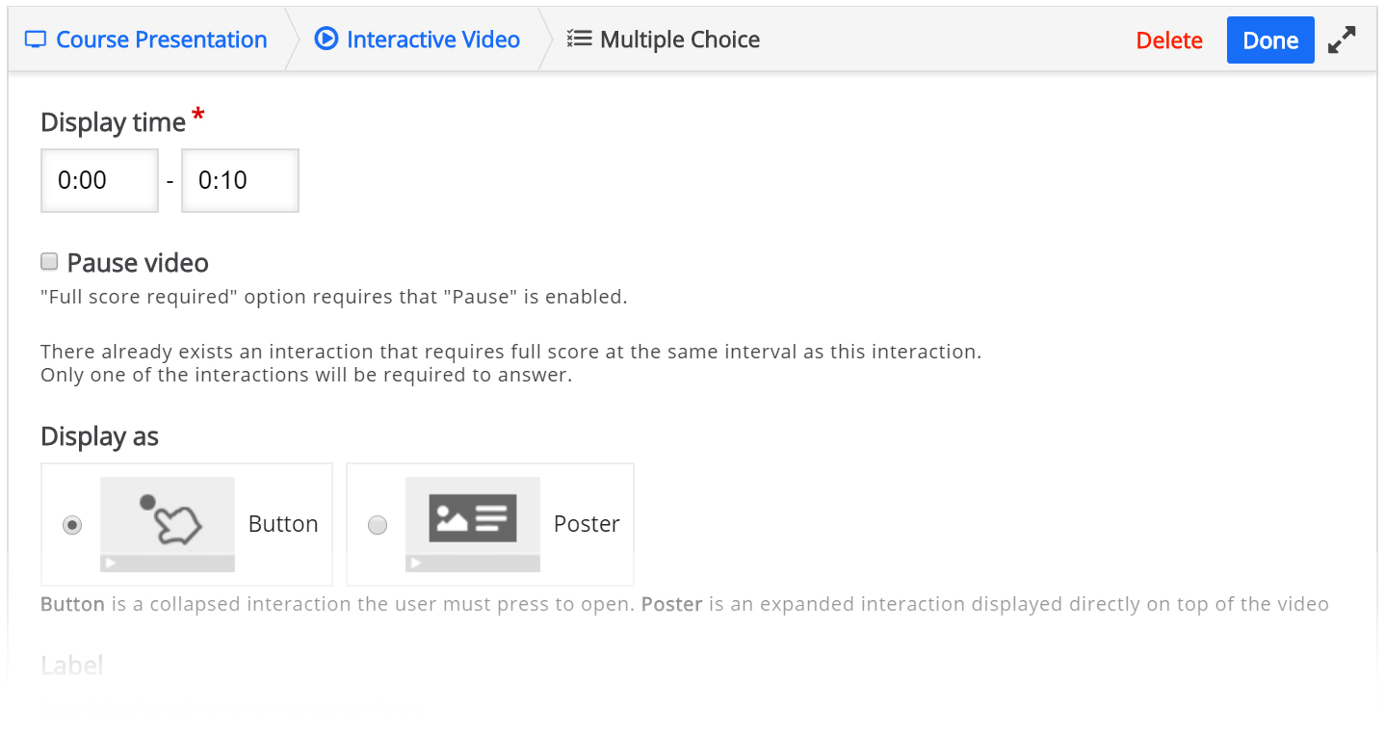
Task: Click the Interactive Video play-circle icon
Action: click(x=327, y=39)
